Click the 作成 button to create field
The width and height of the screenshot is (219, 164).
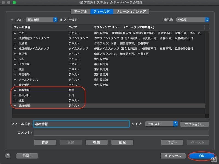tap(45, 142)
